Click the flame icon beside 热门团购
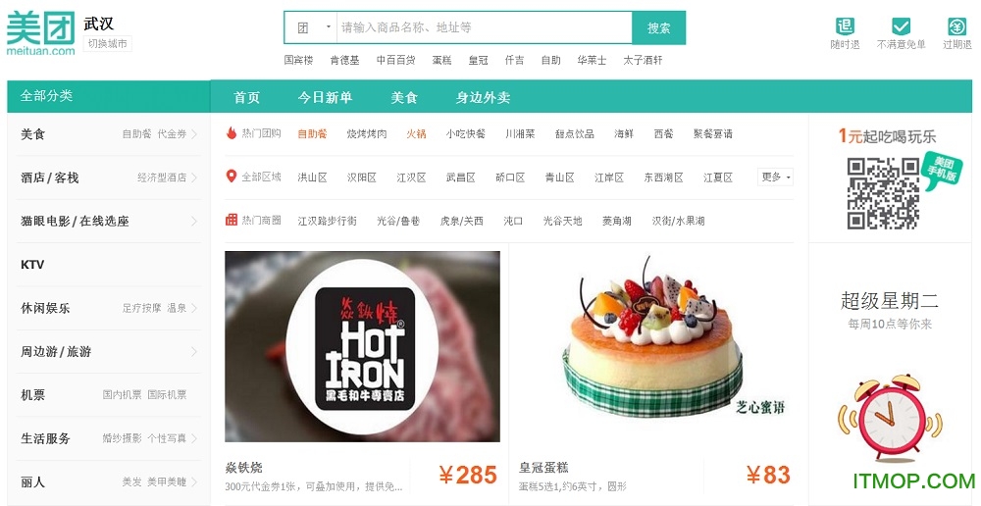The width and height of the screenshot is (981, 506). (x=232, y=133)
